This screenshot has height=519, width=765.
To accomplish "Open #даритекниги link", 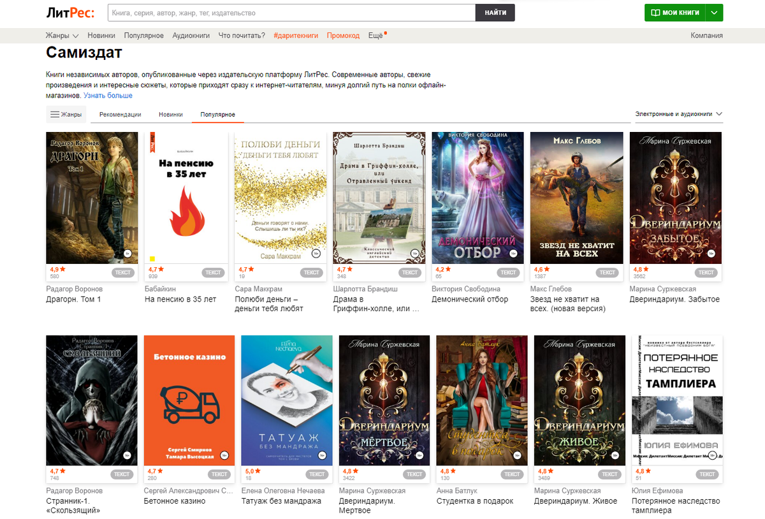I will 296,36.
